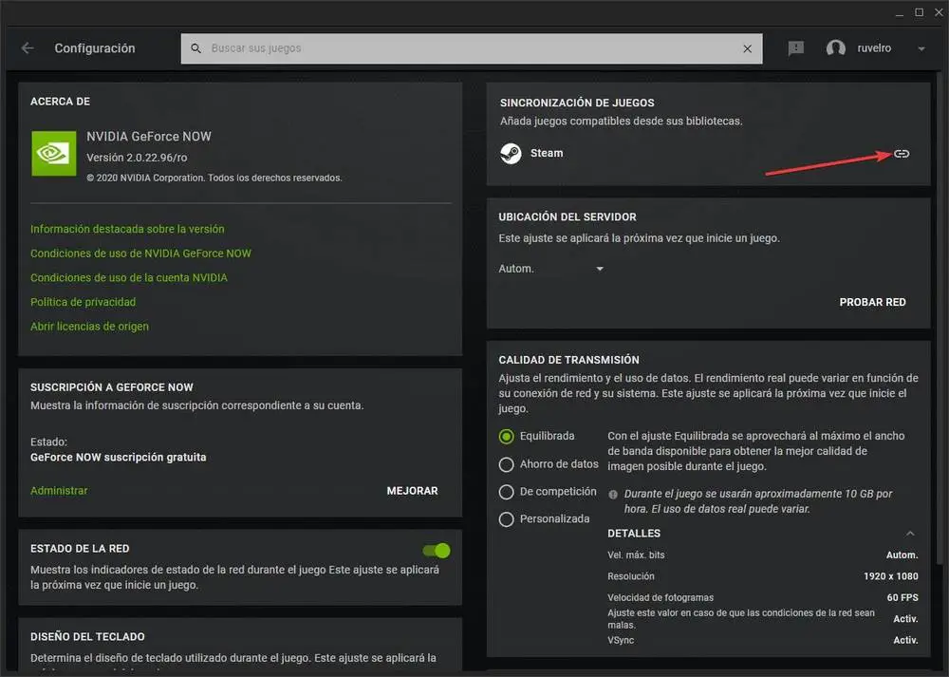Clear the search box with X

pyautogui.click(x=748, y=48)
